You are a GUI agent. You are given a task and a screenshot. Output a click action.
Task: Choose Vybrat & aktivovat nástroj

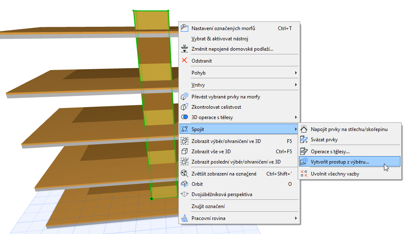[x=239, y=38]
